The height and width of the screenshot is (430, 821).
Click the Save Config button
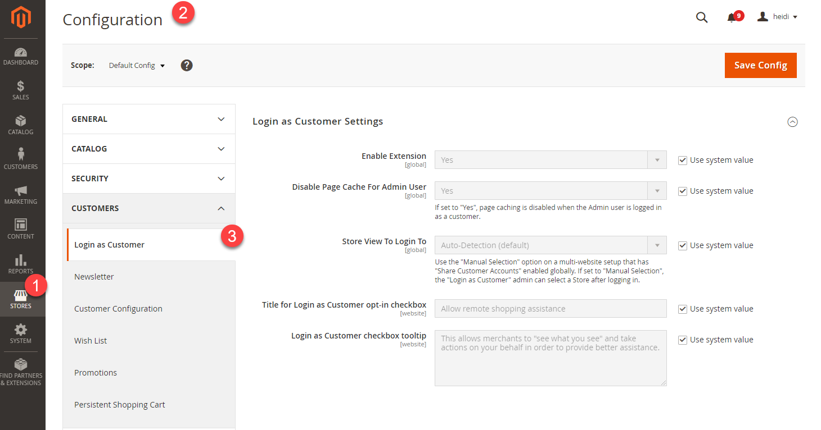click(760, 65)
